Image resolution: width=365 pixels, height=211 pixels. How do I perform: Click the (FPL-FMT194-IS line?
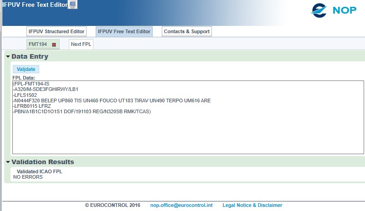(x=31, y=84)
